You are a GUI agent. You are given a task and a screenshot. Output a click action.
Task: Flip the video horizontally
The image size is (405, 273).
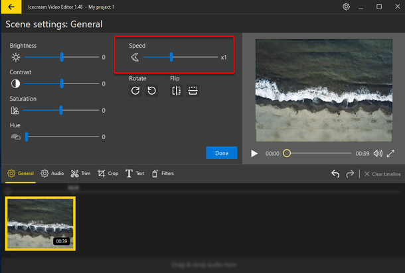[177, 91]
